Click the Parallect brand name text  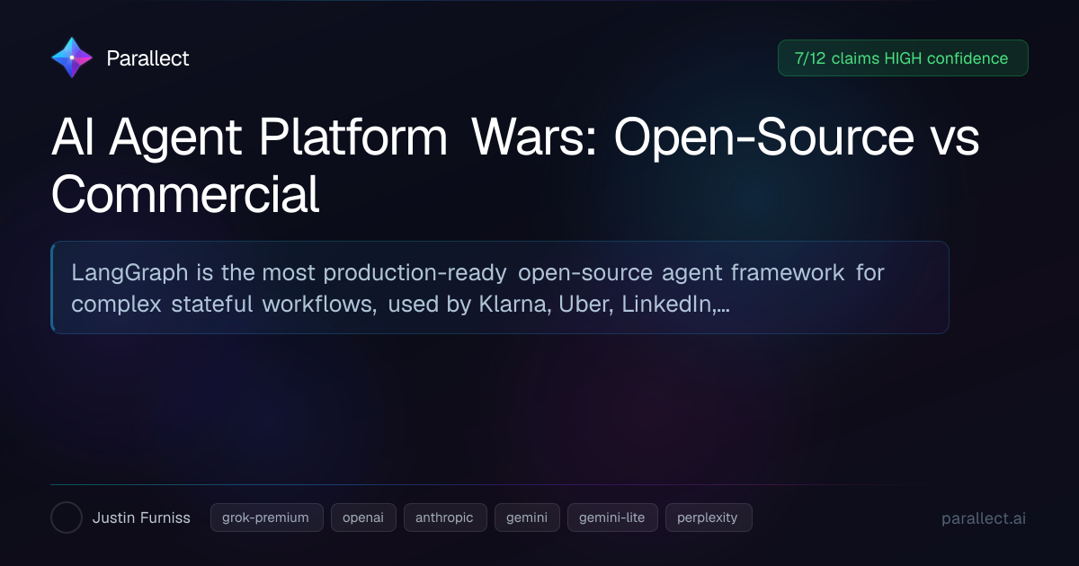click(x=147, y=58)
